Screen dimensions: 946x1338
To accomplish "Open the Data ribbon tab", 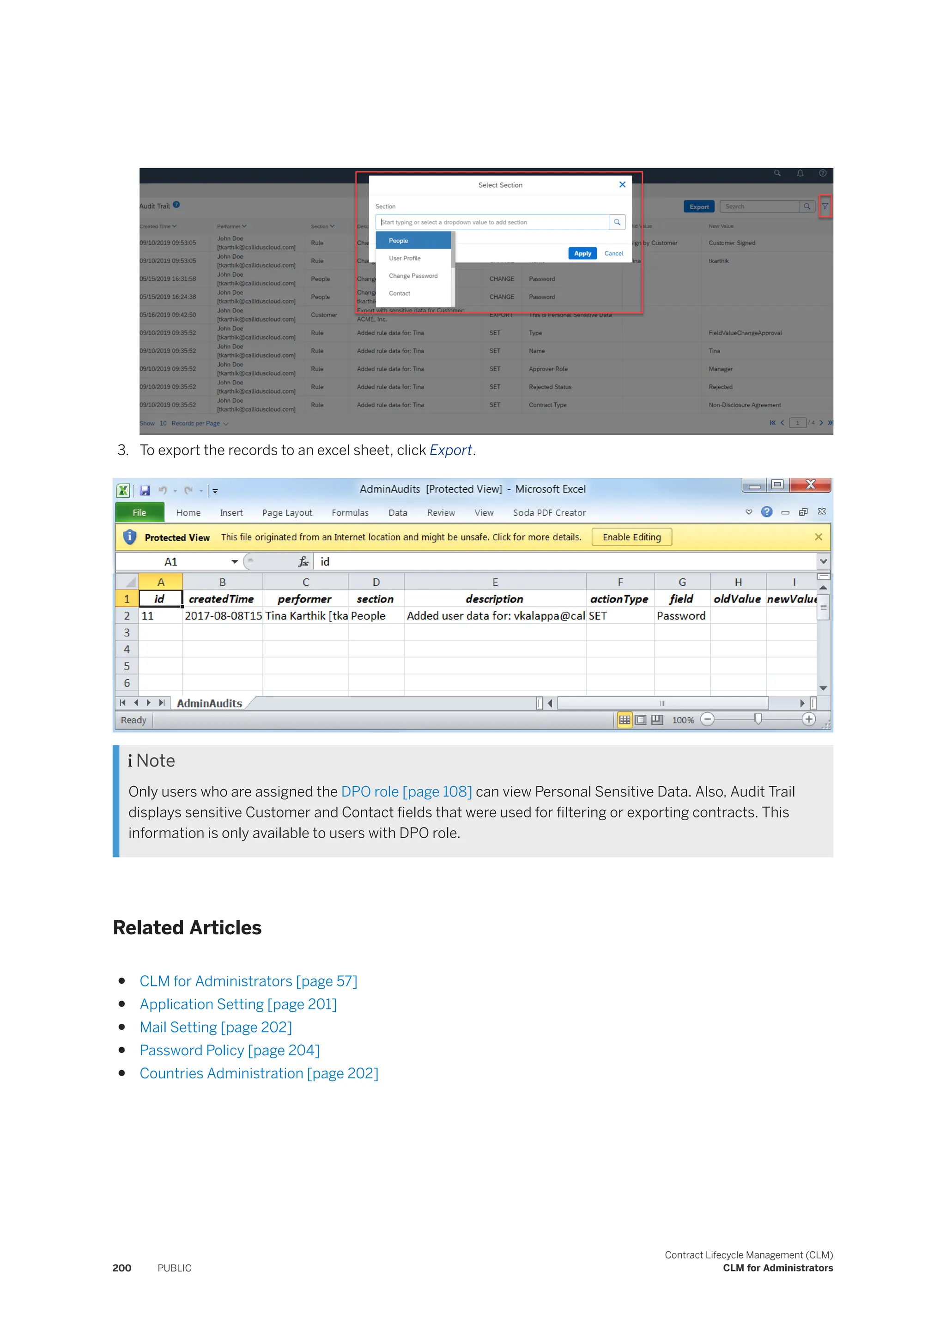I will (398, 513).
